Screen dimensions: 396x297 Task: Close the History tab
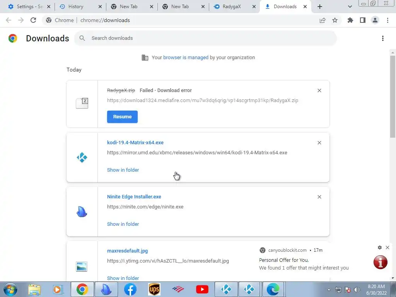[100, 7]
